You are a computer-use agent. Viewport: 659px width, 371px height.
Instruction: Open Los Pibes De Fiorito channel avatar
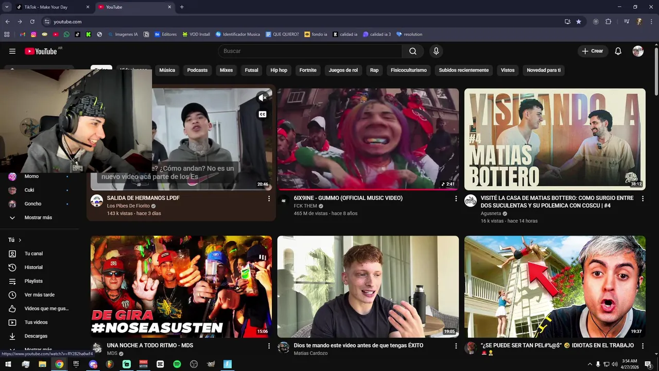click(x=97, y=201)
